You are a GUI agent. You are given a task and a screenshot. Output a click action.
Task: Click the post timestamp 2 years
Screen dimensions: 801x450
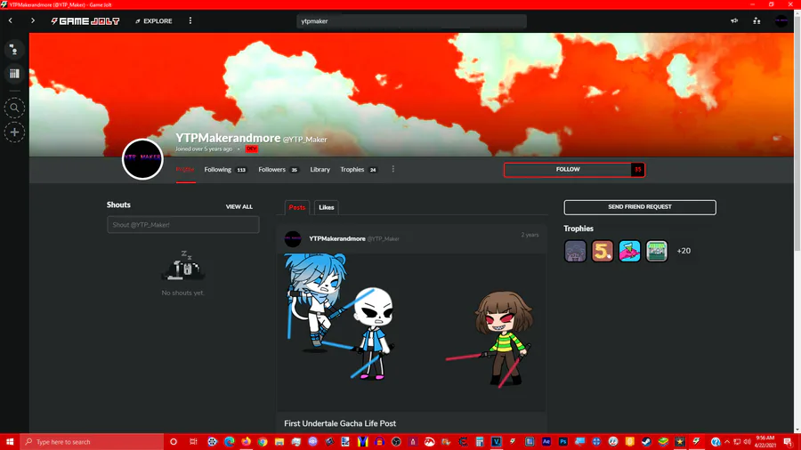(x=530, y=235)
